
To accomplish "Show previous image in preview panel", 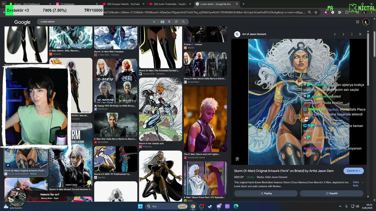I will 335,34.
